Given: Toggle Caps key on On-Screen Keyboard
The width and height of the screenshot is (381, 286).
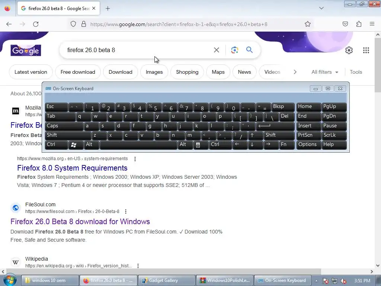Looking at the screenshot, I should click(x=64, y=126).
